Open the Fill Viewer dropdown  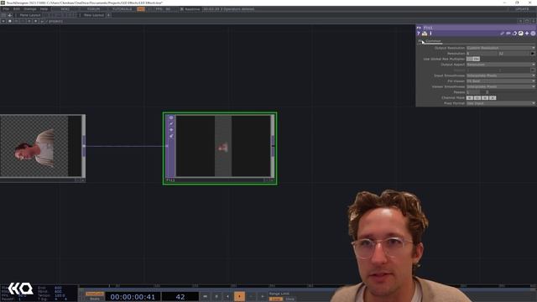pyautogui.click(x=500, y=81)
